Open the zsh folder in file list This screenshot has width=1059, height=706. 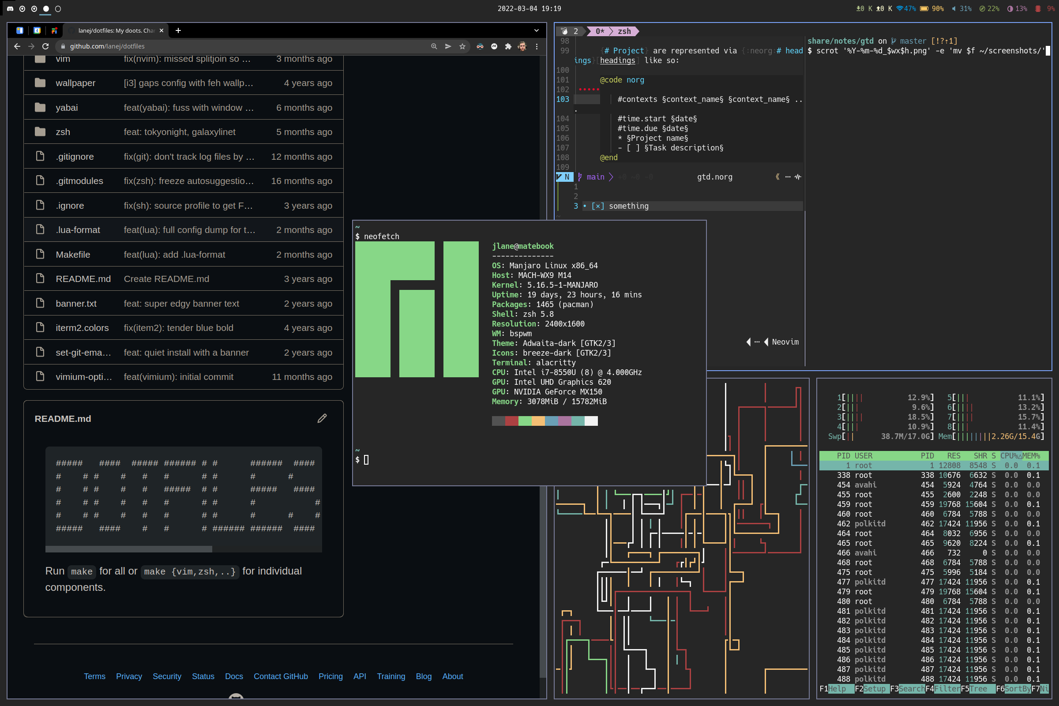pyautogui.click(x=63, y=132)
